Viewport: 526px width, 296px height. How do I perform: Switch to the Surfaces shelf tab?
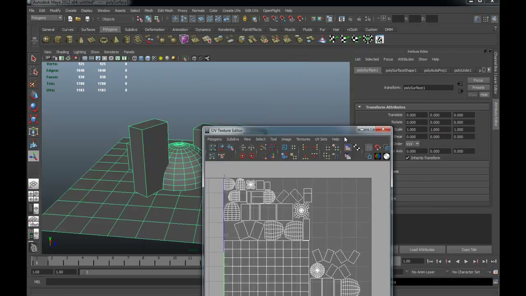[88, 30]
